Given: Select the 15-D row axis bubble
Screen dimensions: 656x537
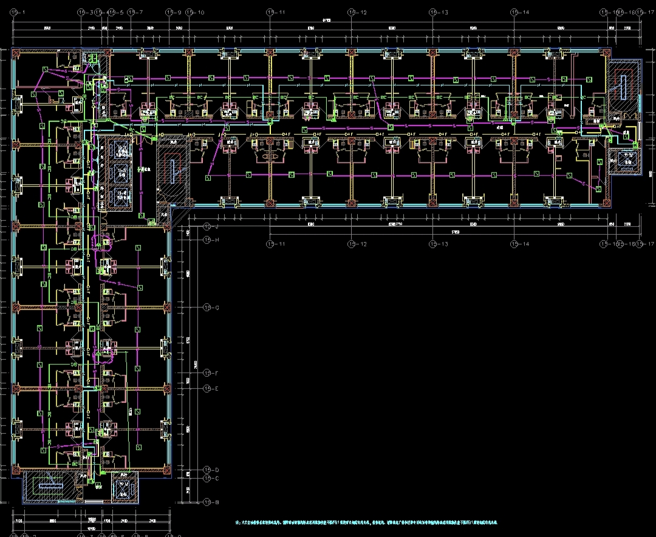Looking at the screenshot, I should point(207,470).
